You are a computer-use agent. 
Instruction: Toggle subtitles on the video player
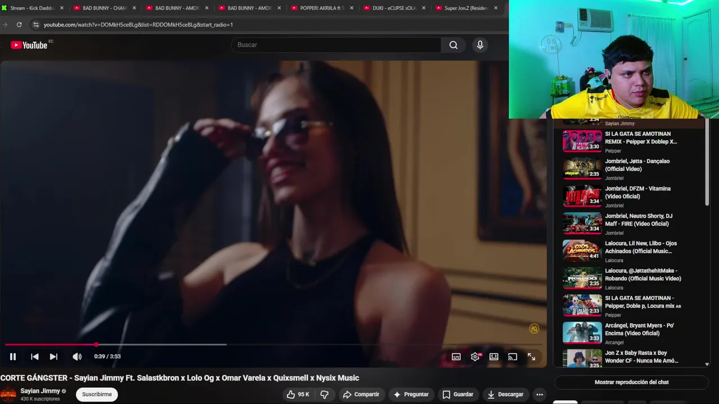click(x=456, y=357)
